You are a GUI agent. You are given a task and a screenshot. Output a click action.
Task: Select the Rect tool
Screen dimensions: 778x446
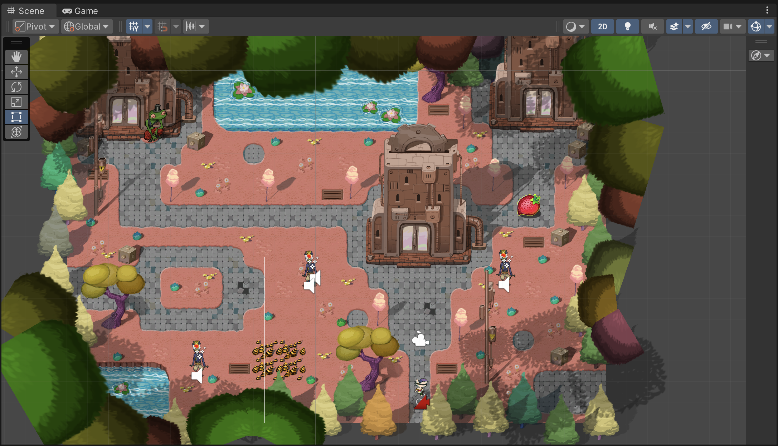(16, 117)
